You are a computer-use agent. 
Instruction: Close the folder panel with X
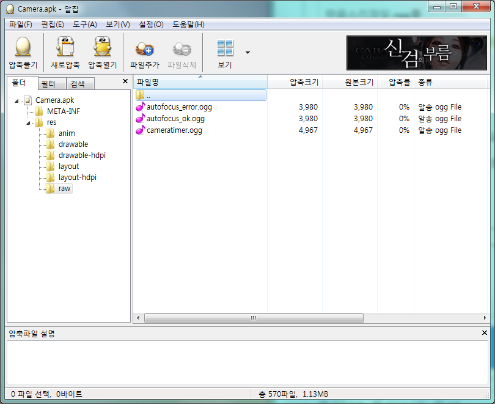point(125,81)
